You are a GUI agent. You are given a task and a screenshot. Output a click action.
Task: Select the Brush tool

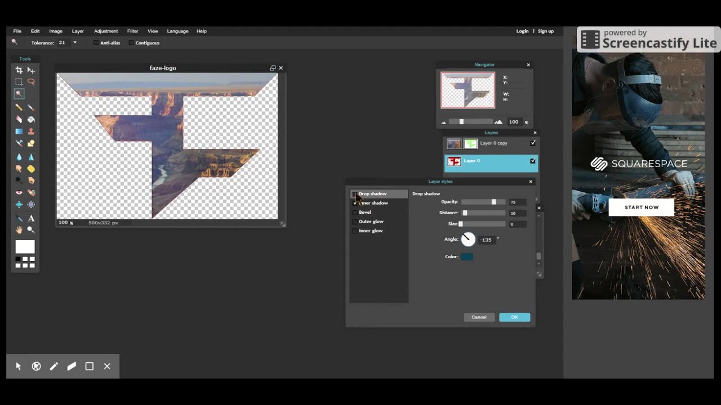pos(31,107)
